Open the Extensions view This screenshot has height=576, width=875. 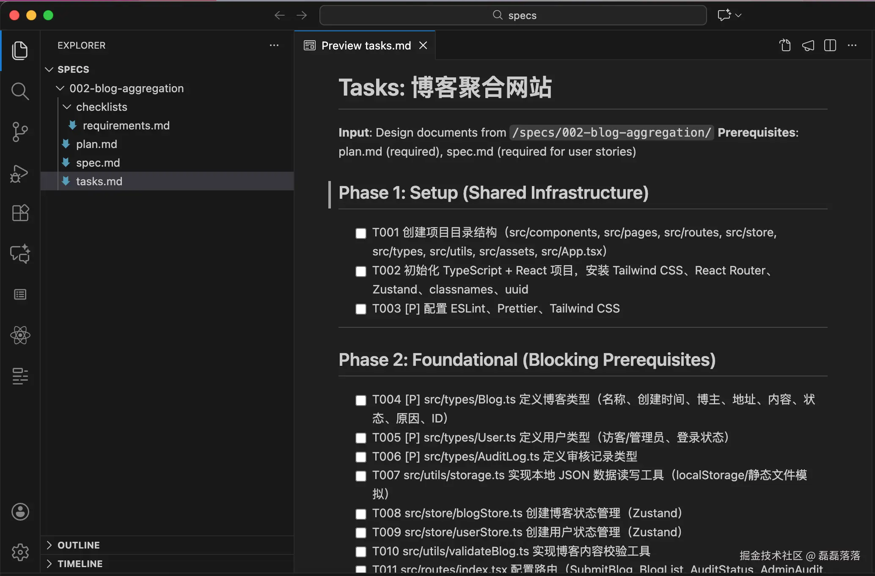[x=20, y=213]
